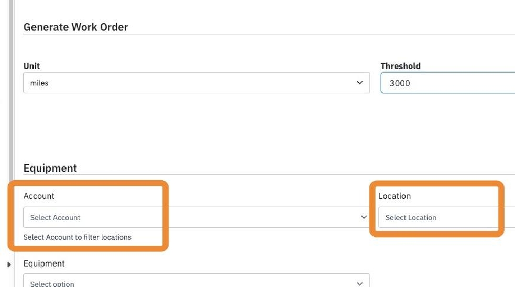Click chevron in Equipment 'Select option' box
This screenshot has height=287, width=515.
click(359, 283)
